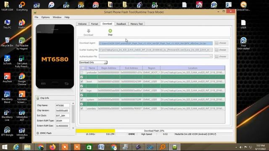The image size is (269, 151).
Task: Open Internet Explorer from taskbar
Action: (x=16, y=147)
